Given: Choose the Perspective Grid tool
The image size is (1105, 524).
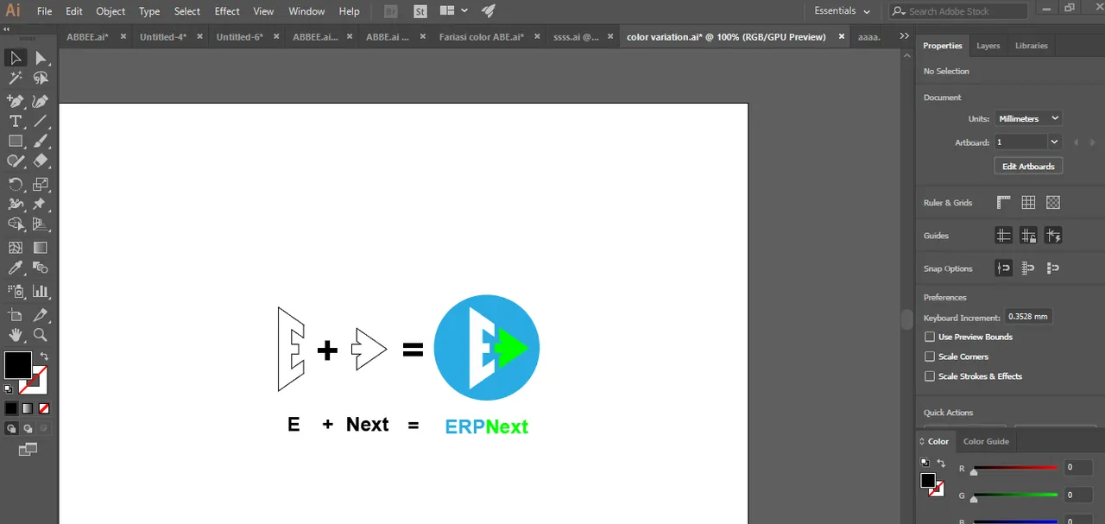Looking at the screenshot, I should [x=41, y=224].
